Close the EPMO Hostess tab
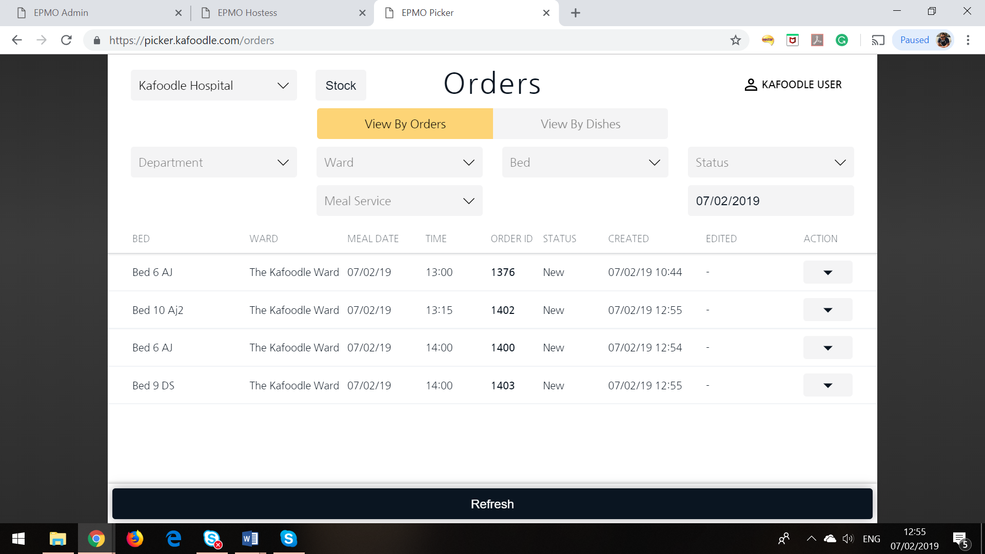Viewport: 985px width, 554px height. pos(362,13)
